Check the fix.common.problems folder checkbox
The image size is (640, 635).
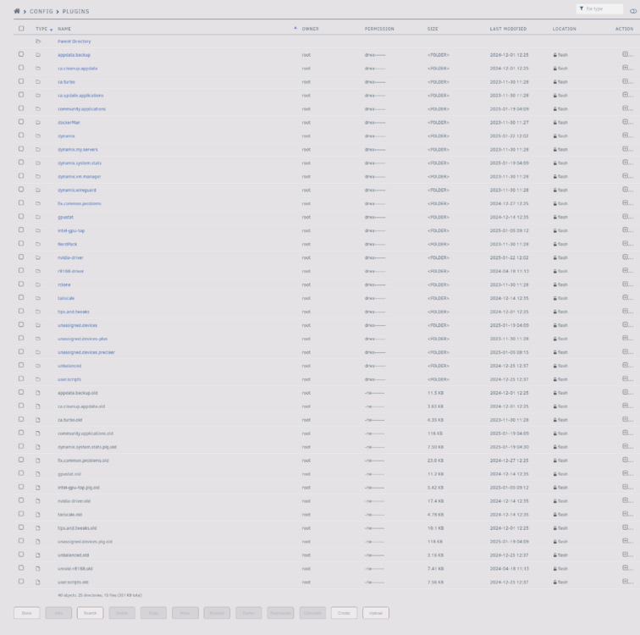[x=21, y=203]
